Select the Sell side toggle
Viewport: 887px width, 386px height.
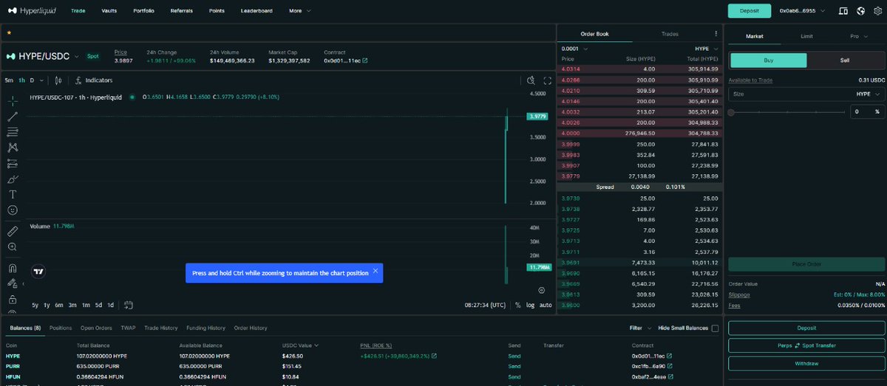[x=845, y=61]
